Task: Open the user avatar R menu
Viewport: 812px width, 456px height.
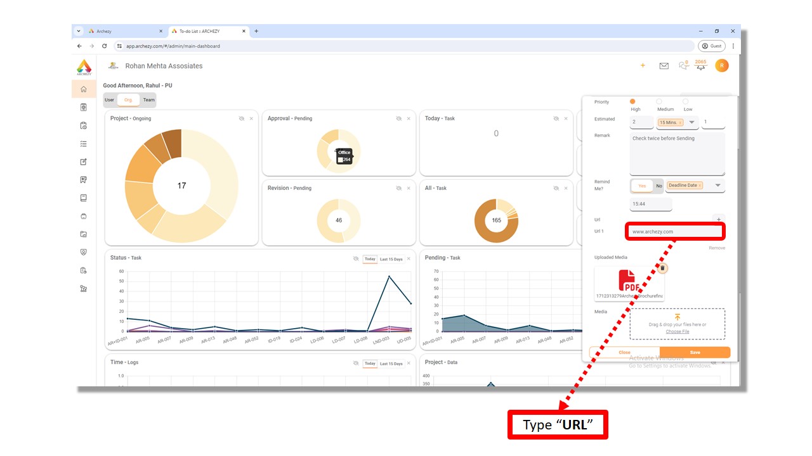Action: click(721, 65)
